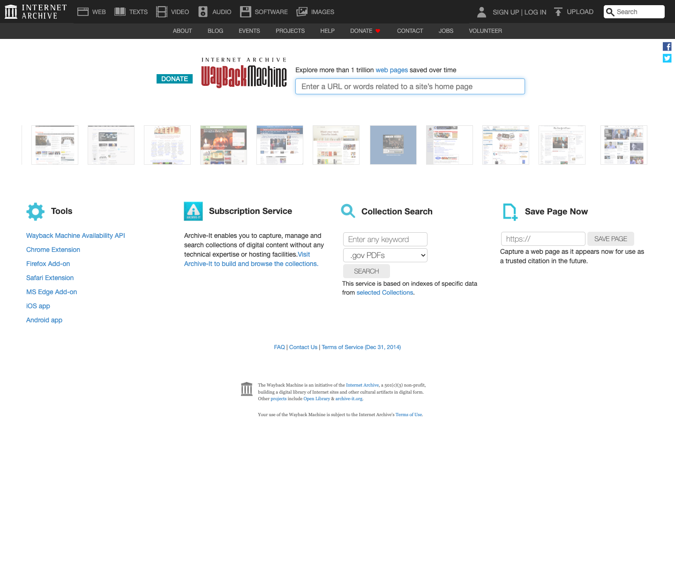Open the Contact Us footer link

(303, 347)
